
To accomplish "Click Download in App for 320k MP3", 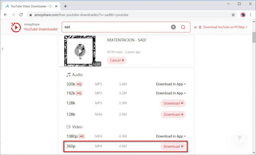I will [x=171, y=84].
